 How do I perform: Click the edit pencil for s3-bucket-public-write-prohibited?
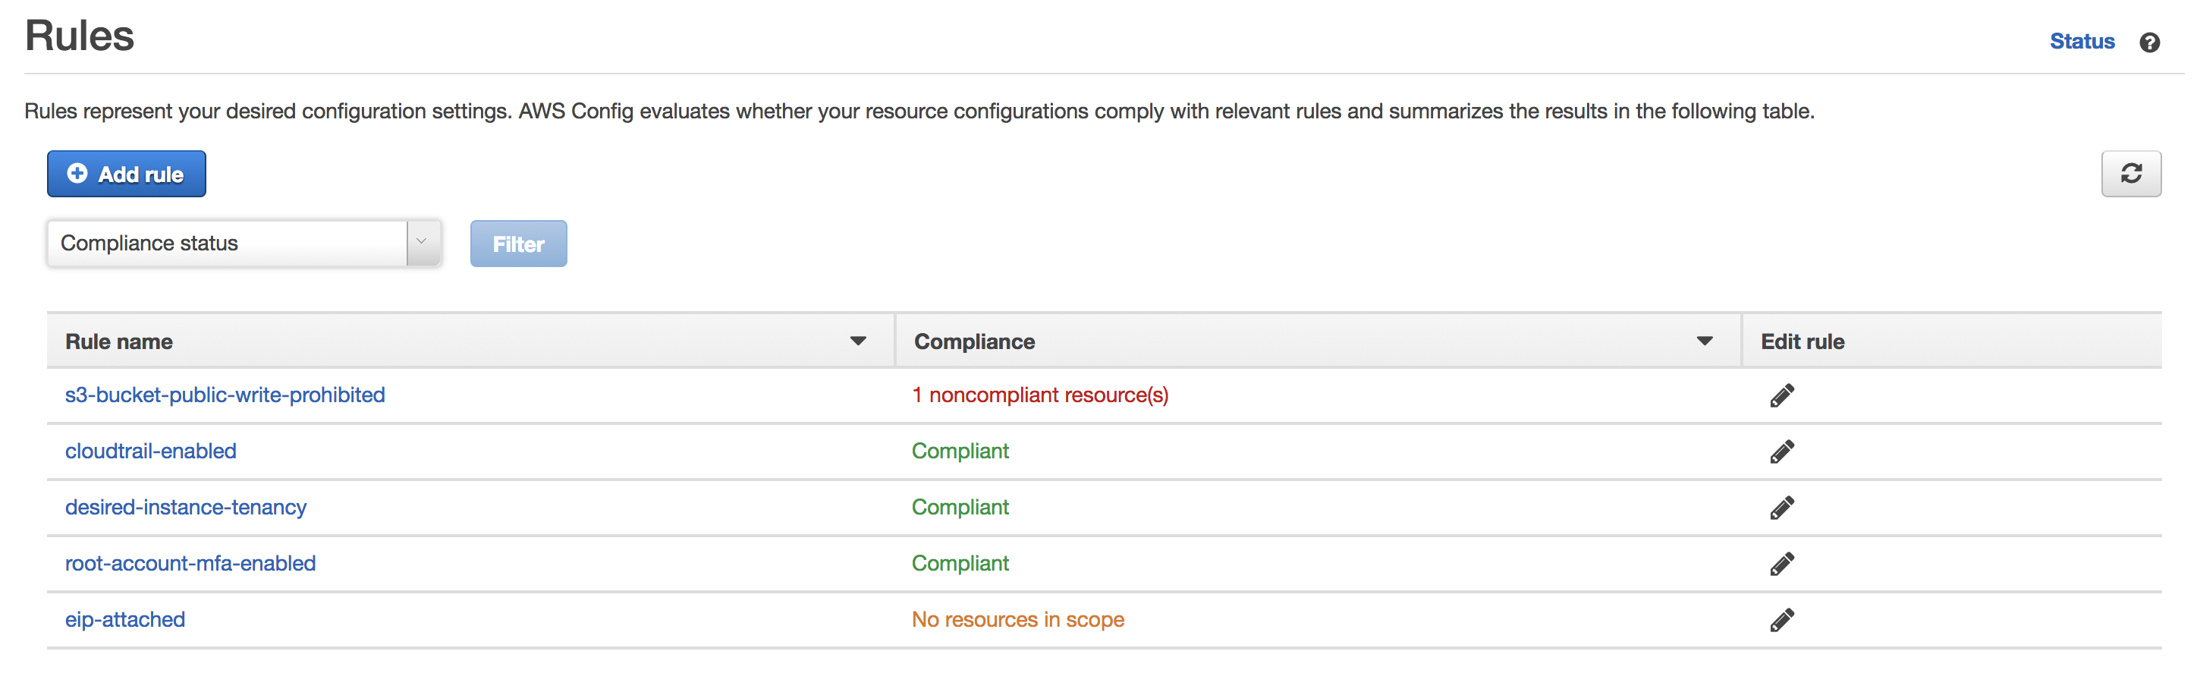pos(1781,395)
